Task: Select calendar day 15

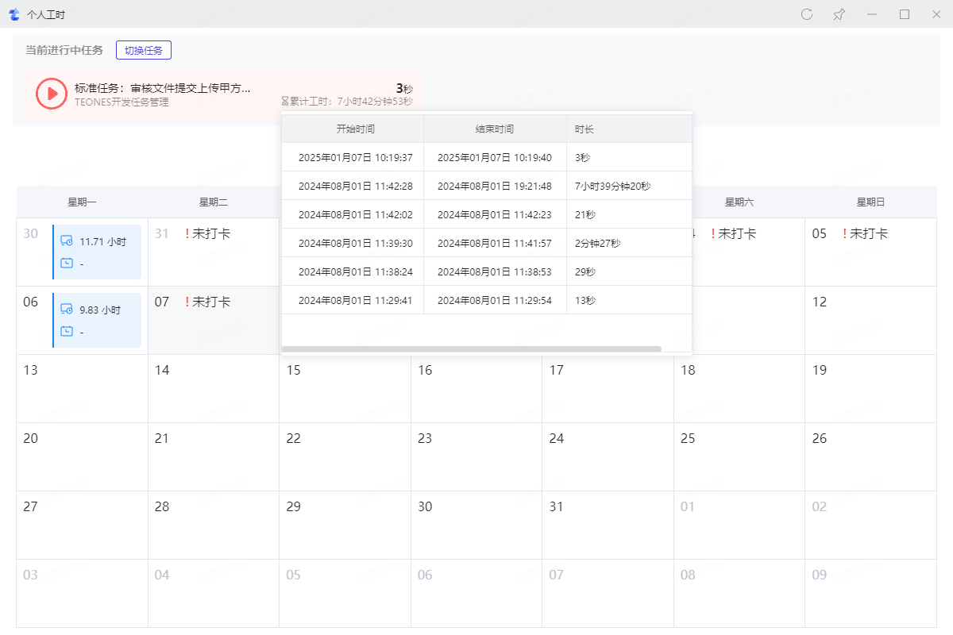Action: (345, 388)
